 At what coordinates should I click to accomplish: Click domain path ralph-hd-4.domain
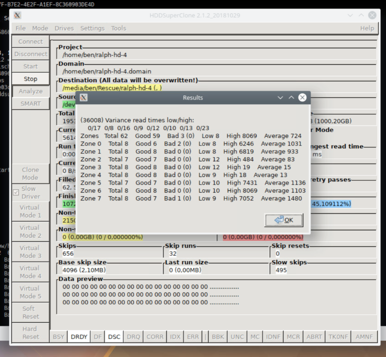(x=107, y=71)
